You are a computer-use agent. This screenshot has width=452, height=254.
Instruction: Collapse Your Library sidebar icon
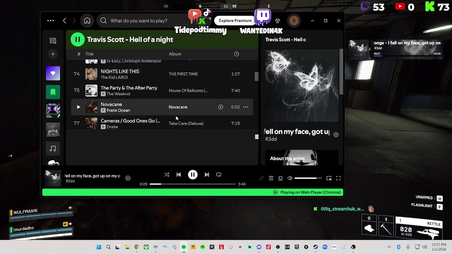pos(53,41)
